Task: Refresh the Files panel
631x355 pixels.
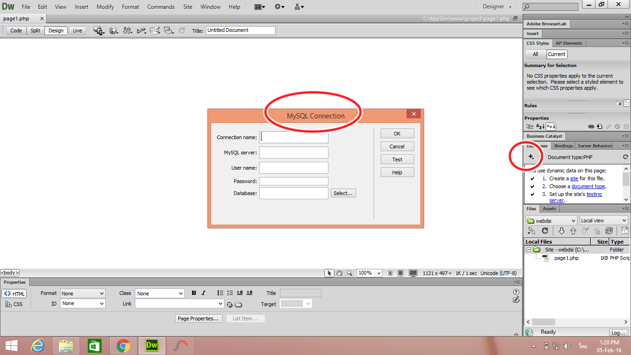Action: 545,231
